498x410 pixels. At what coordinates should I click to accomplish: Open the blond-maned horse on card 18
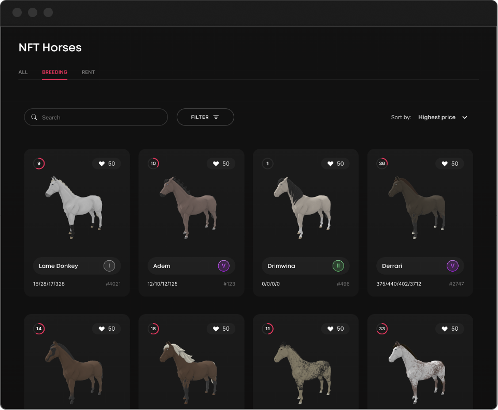188,372
